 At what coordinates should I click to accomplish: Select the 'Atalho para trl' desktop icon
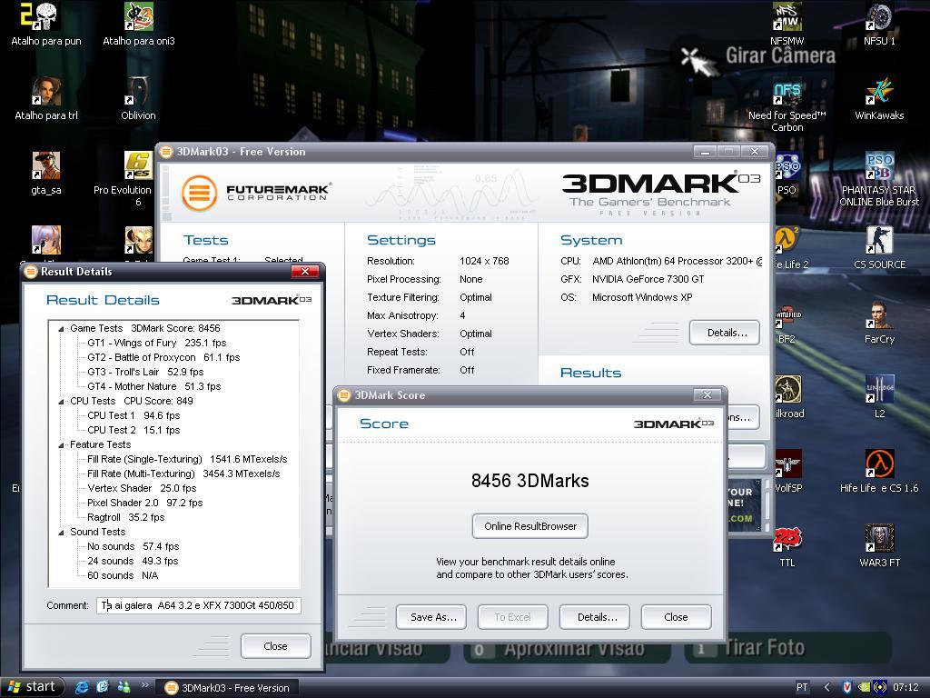[x=46, y=98]
